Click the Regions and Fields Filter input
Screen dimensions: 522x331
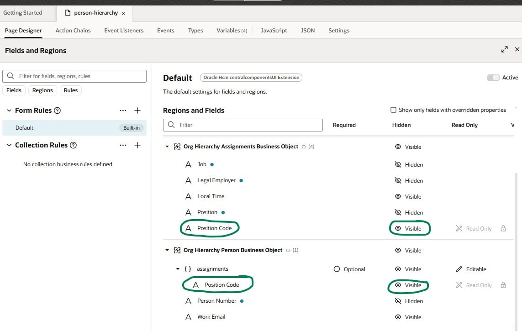(x=243, y=125)
